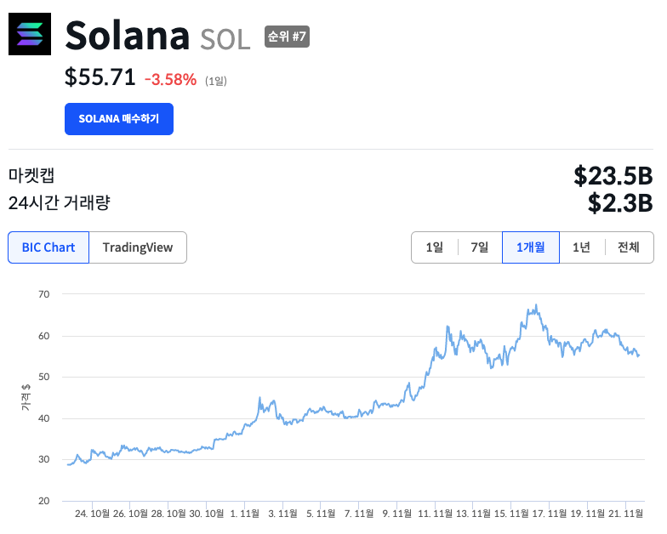Choose the 1개월 time range
The height and width of the screenshot is (534, 667).
[x=531, y=247]
